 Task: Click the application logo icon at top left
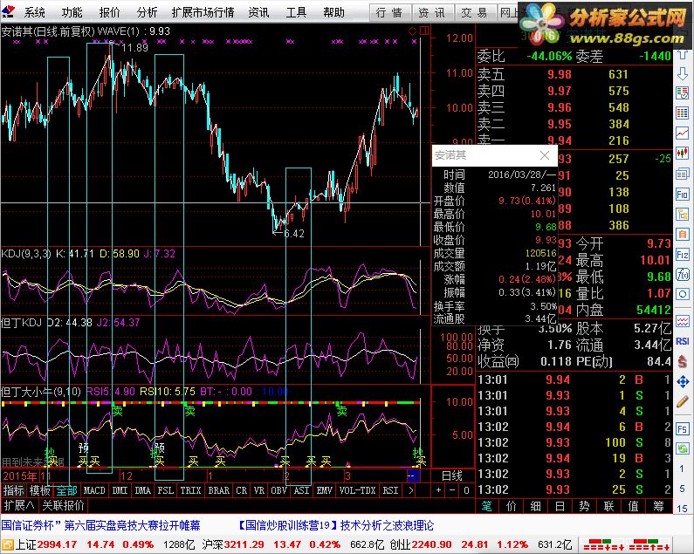9,11
